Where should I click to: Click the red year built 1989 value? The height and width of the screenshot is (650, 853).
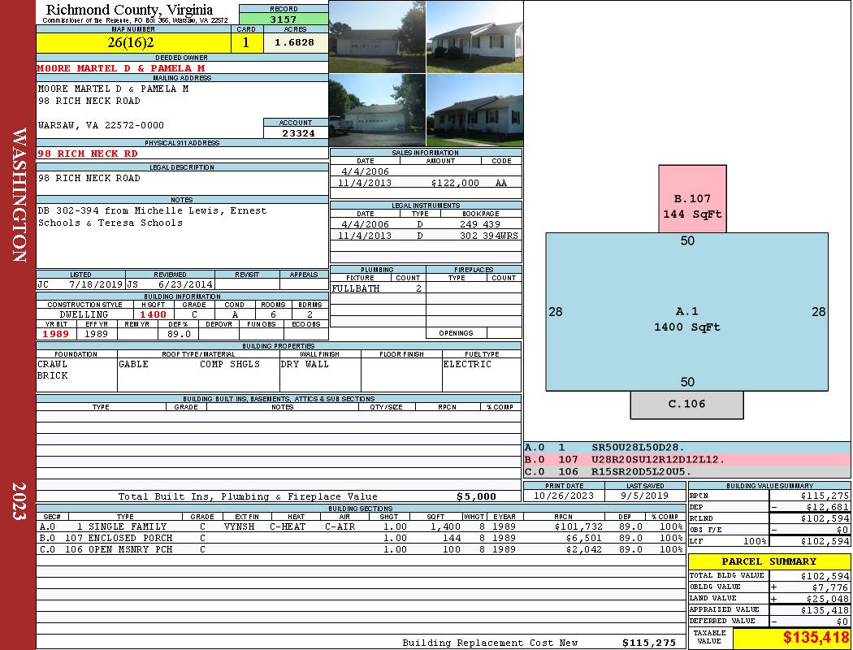coord(55,334)
